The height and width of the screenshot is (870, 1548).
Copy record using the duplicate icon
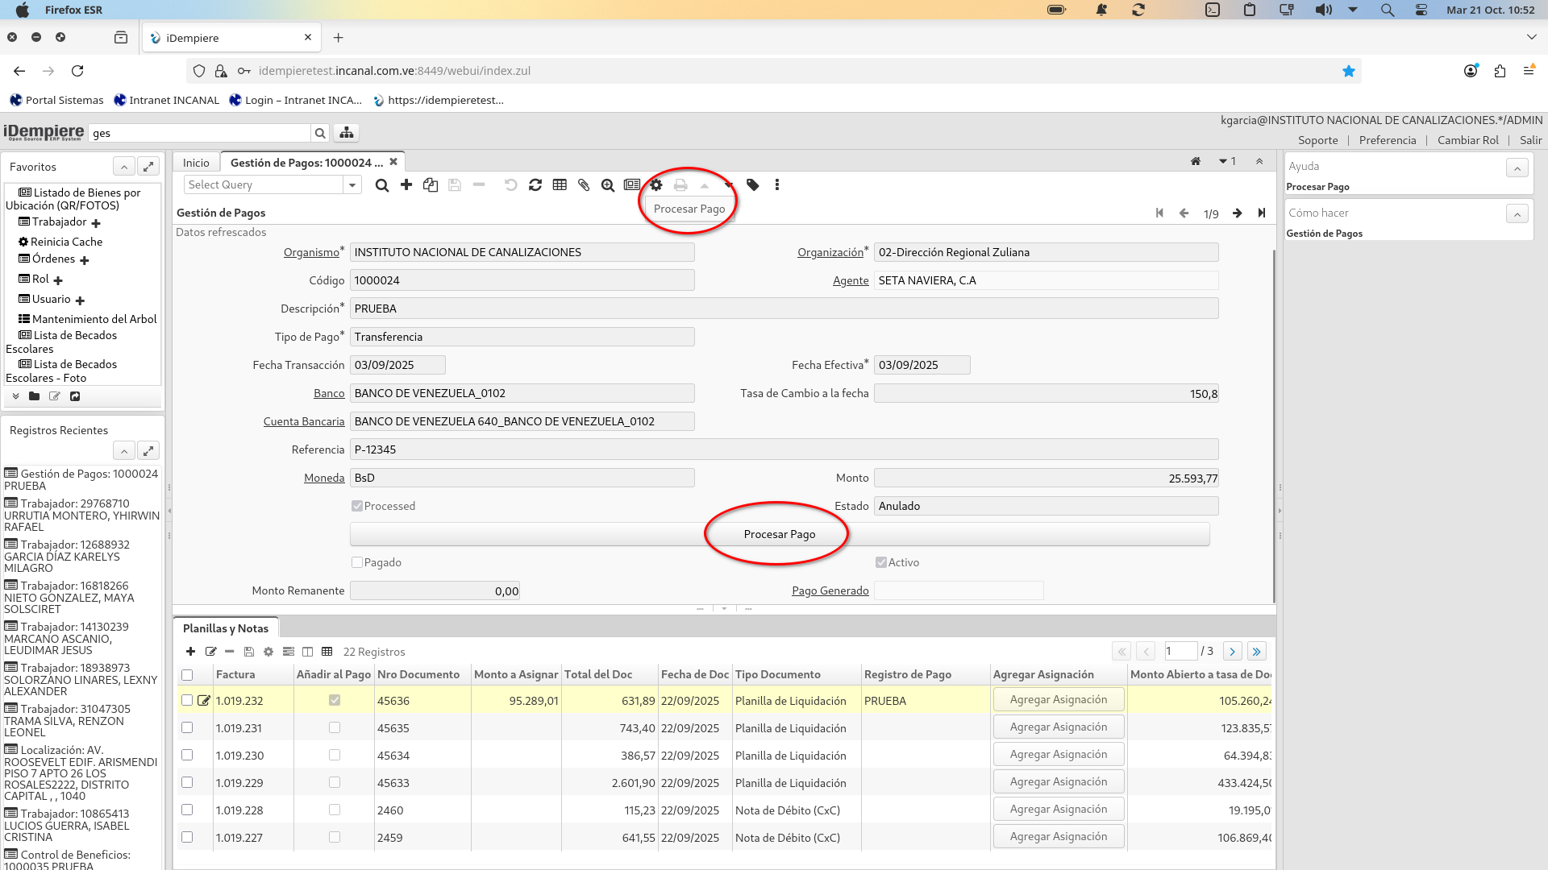click(431, 185)
